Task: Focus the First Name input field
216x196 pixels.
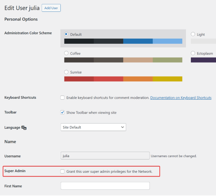Action: pos(105,186)
